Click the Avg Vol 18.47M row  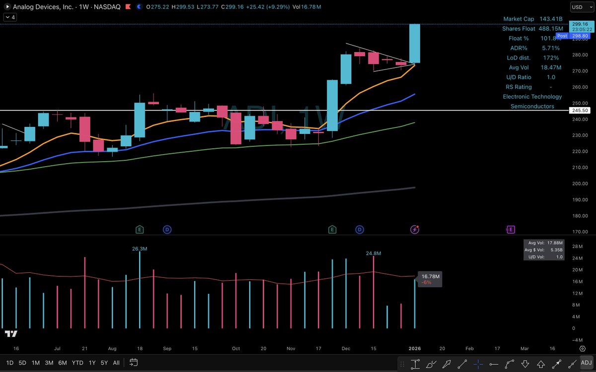[x=534, y=67]
